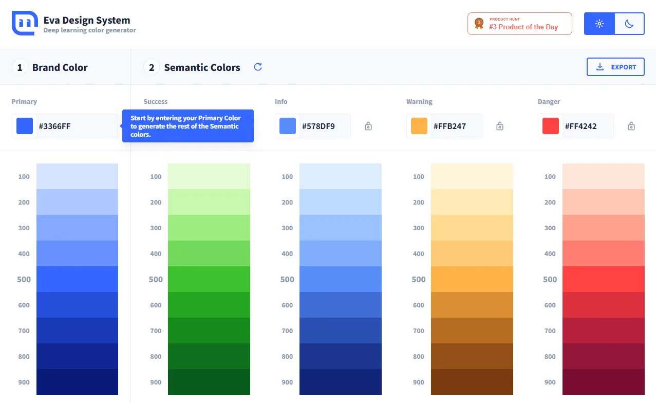Click the step 1 number circle
656x403 pixels.
click(20, 67)
